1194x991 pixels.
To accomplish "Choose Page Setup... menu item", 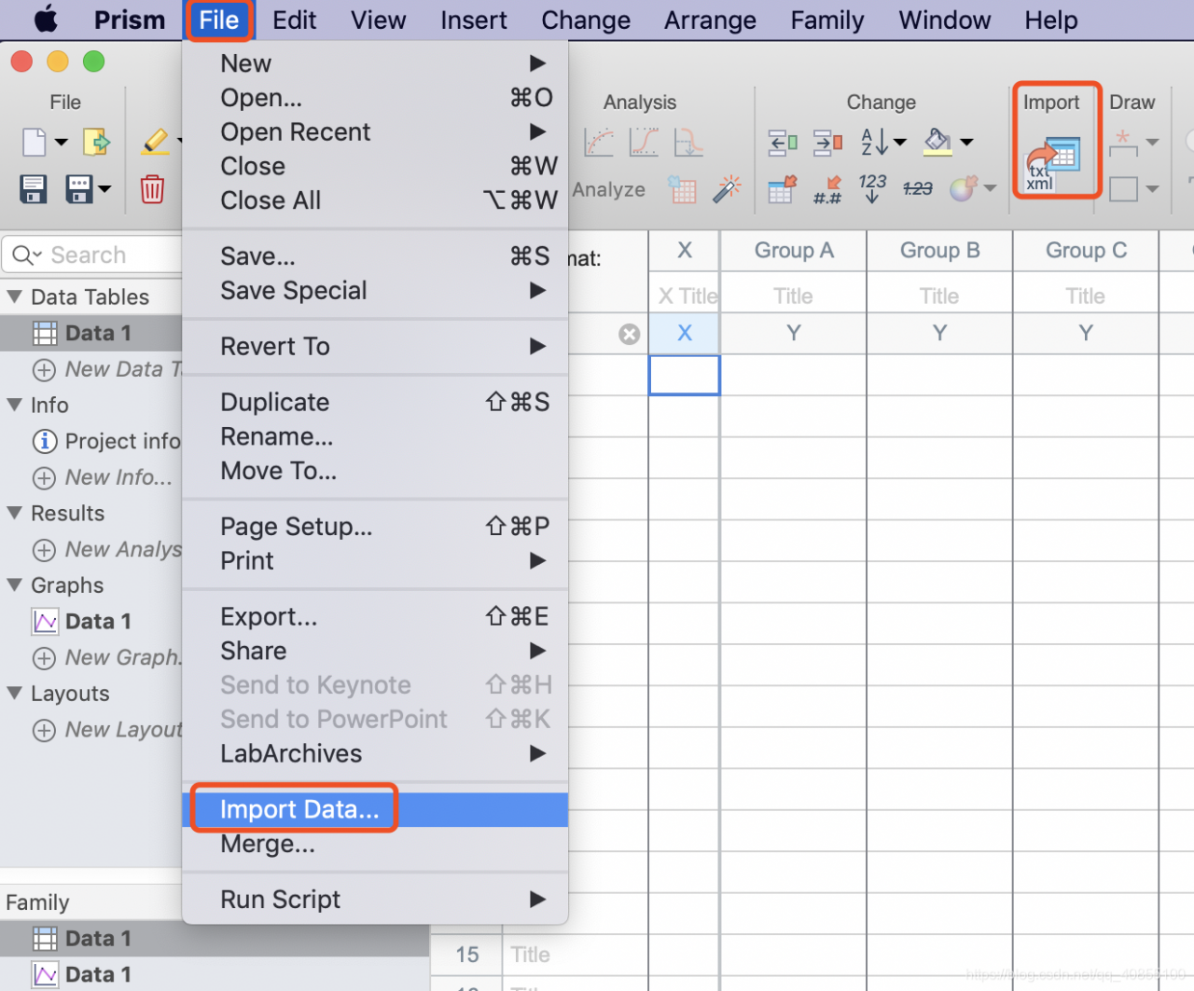I will pyautogui.click(x=375, y=526).
